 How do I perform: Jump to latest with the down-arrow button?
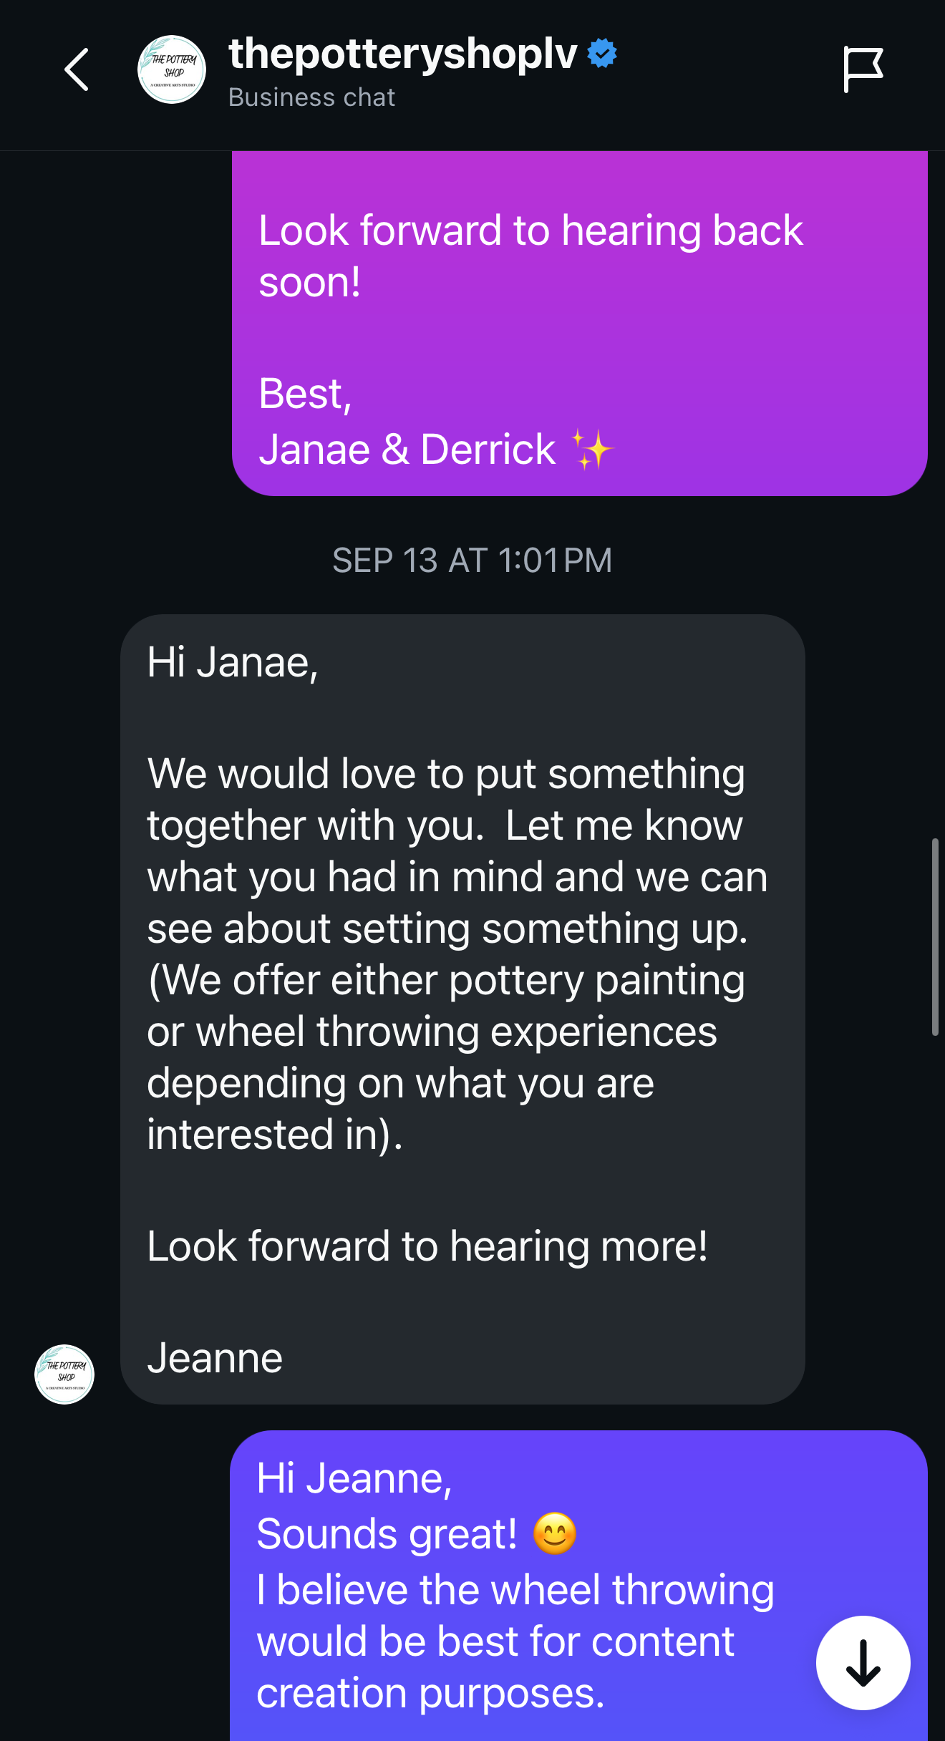(863, 1662)
